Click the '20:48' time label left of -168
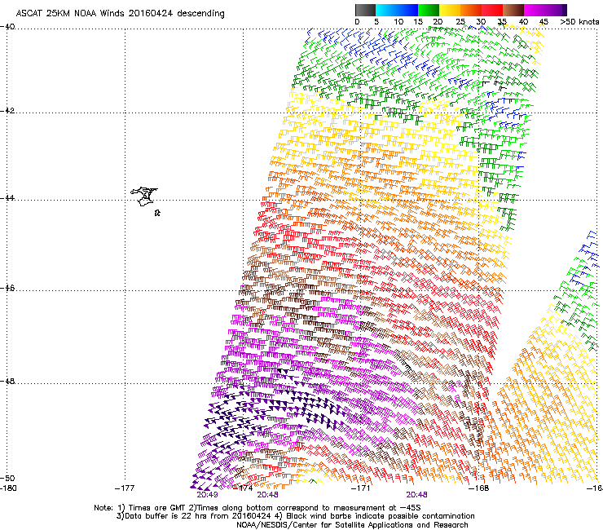 [417, 495]
